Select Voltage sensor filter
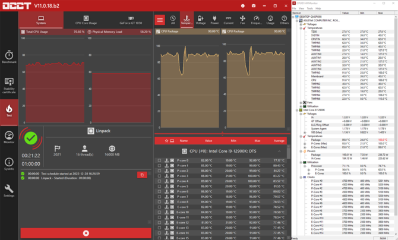Image resolution: width=398 pixels, height=240 pixels. click(201, 20)
